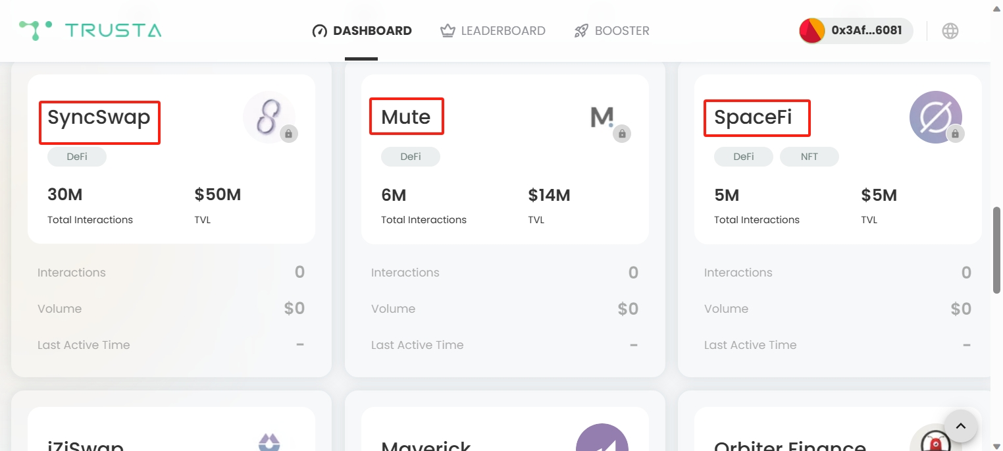This screenshot has width=1003, height=451.
Task: Go to the Booster tab
Action: (611, 31)
